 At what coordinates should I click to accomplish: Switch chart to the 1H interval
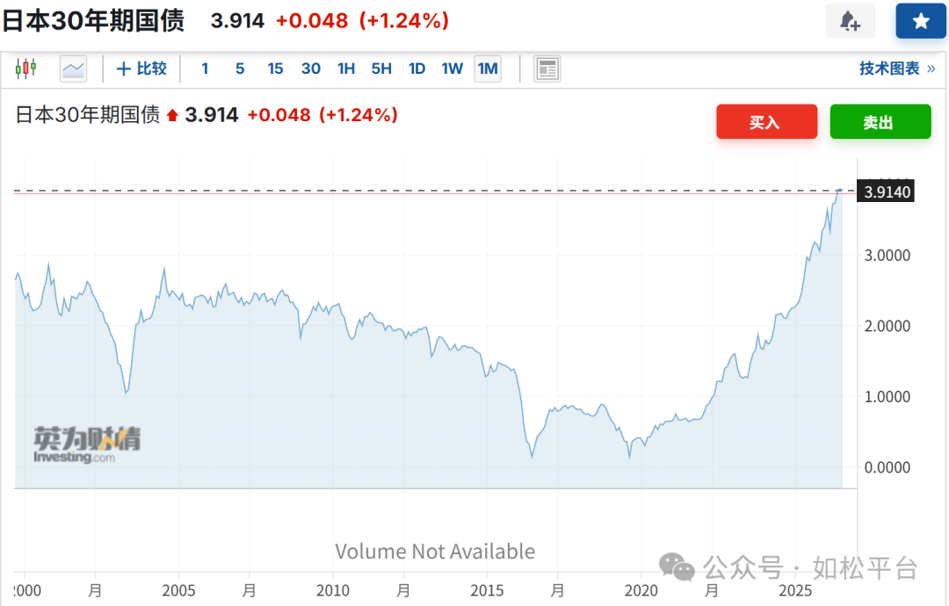tap(346, 69)
